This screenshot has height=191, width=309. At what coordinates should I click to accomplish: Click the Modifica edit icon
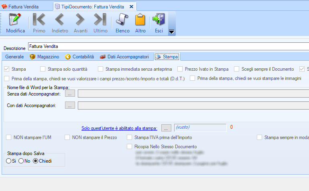(15, 20)
